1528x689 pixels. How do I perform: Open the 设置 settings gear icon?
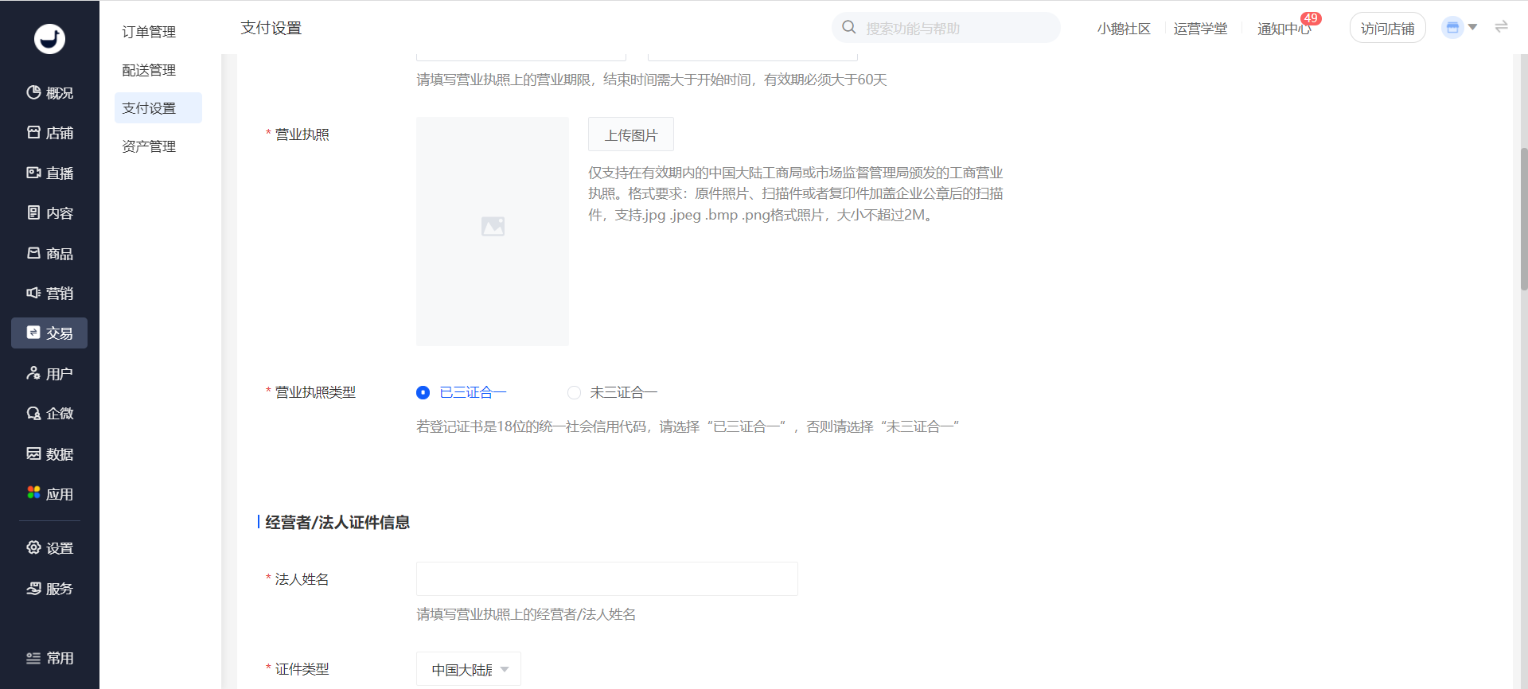33,547
